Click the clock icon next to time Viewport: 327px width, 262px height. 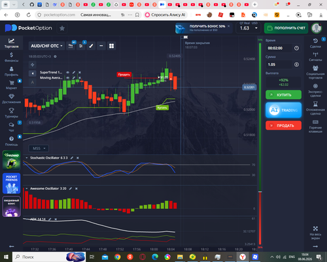click(x=296, y=48)
